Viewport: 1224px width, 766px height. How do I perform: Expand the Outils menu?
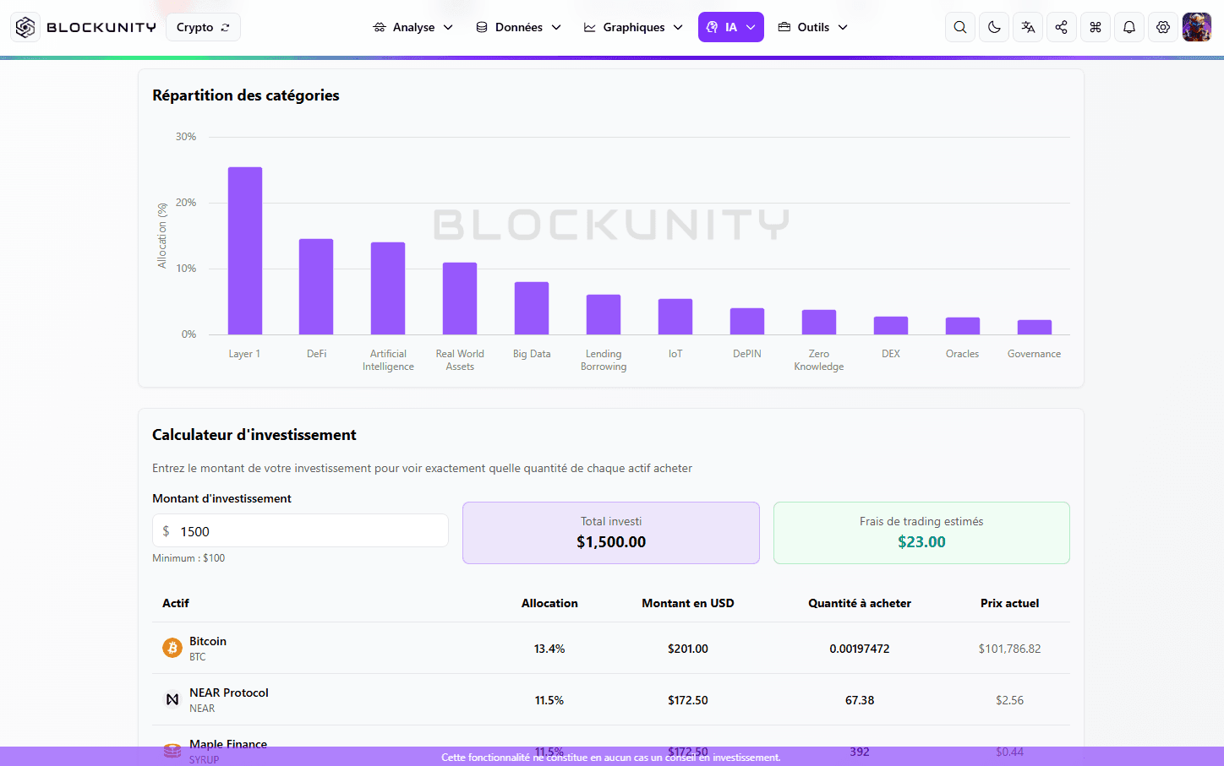point(813,27)
